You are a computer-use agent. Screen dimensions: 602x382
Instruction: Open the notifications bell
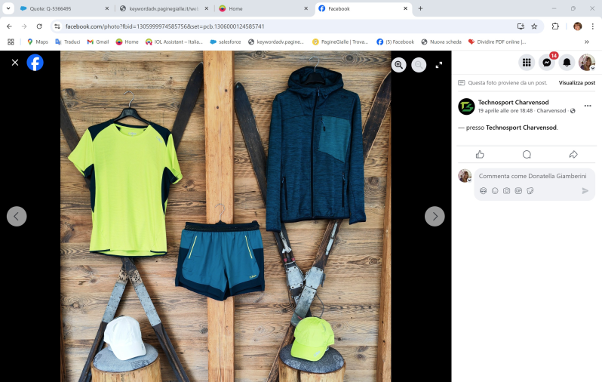(567, 62)
